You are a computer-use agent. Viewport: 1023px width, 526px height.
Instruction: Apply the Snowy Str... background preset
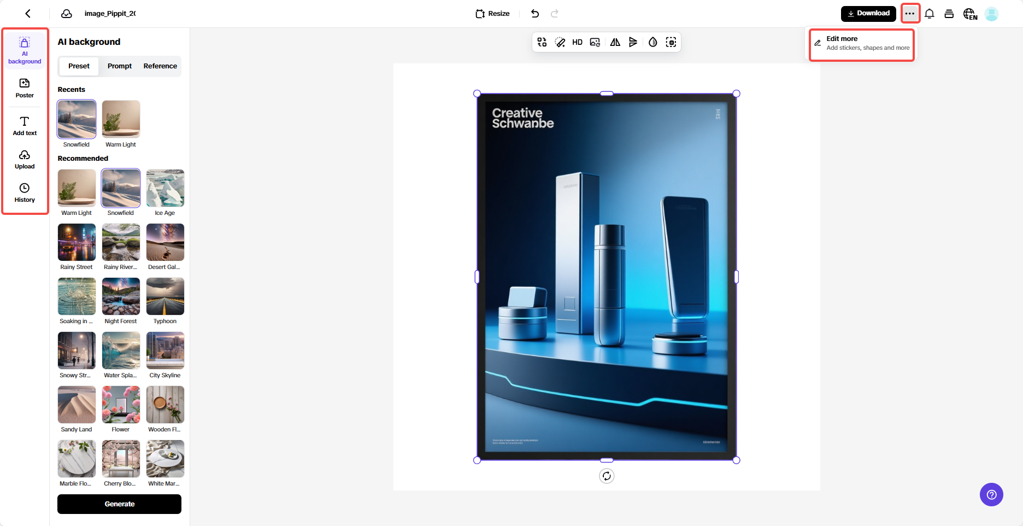point(77,350)
